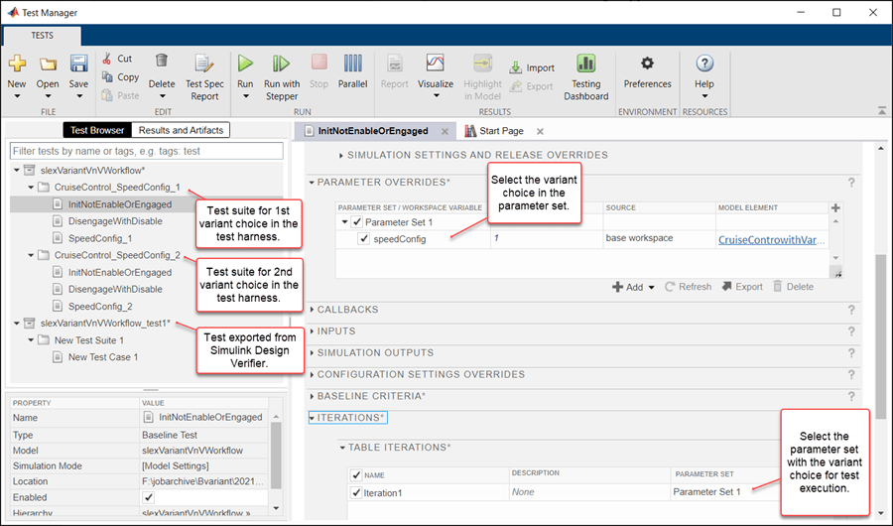Select New Test Case 1
893x526 pixels.
[x=103, y=357]
